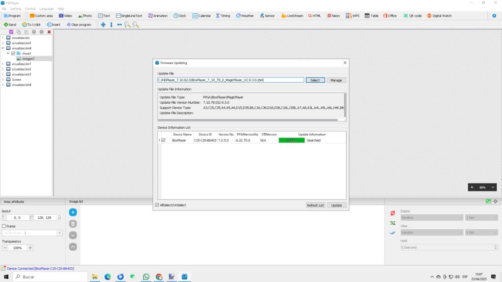Send the program to the device
Screen dimensions: 502x282
[10, 24]
